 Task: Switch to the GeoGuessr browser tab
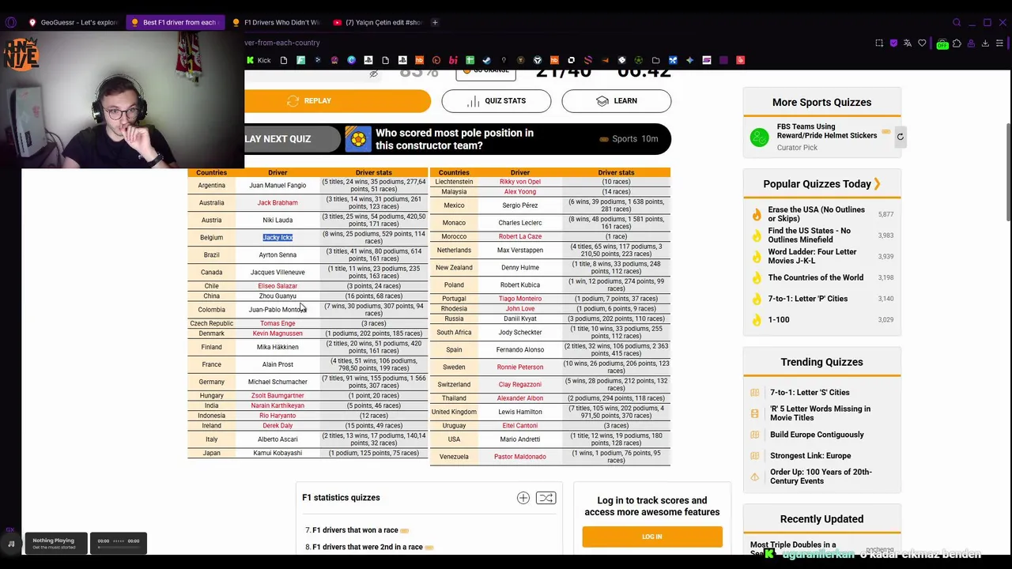[x=73, y=22]
